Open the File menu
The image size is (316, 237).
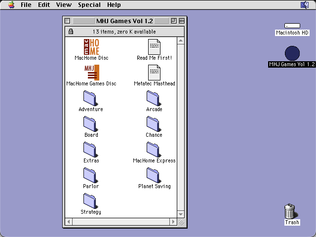(26, 4)
